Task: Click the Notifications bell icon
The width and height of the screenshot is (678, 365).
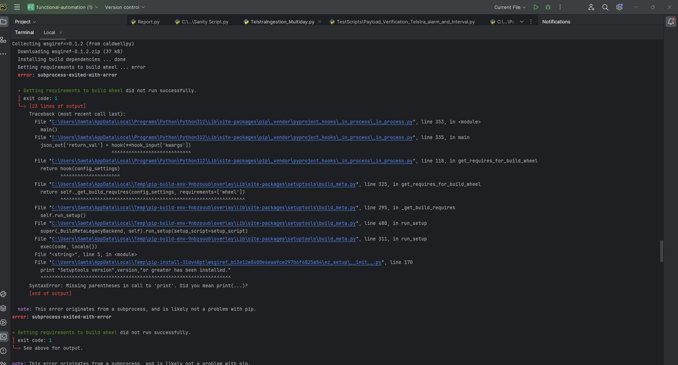Action: coord(671,22)
